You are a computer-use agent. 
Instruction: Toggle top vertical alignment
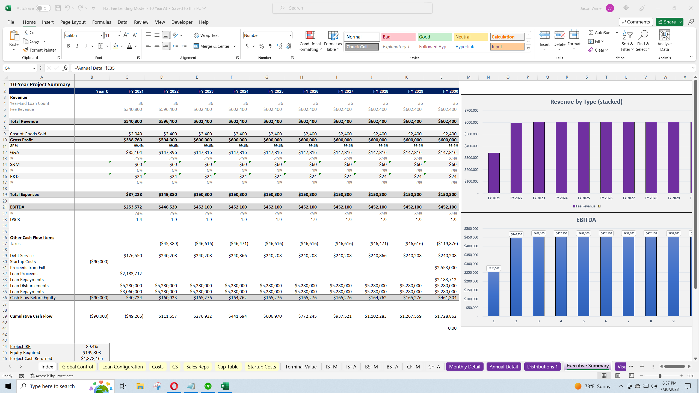148,35
